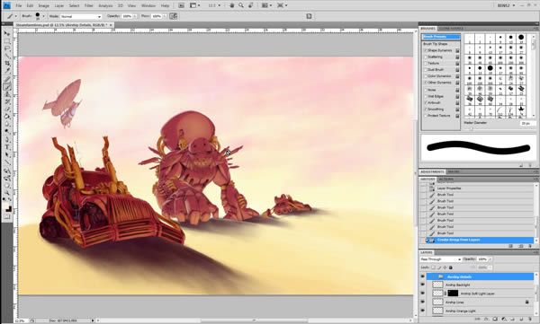The width and height of the screenshot is (540, 324).
Task: Select Brush Presets in Brushes panel
Action: 441,37
